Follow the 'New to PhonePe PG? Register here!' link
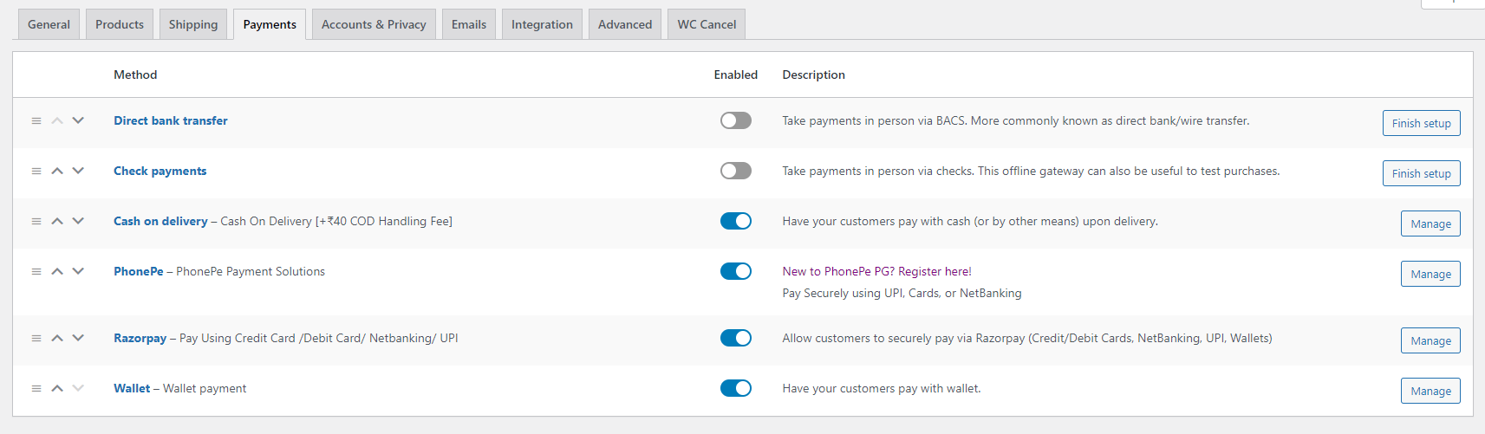Viewport: 1485px width, 434px height. [x=876, y=271]
